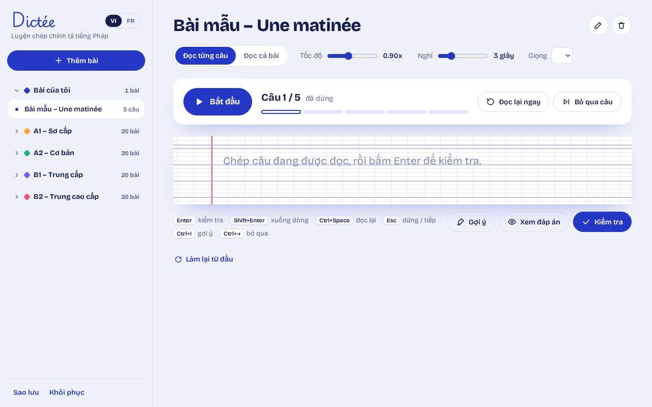Click the trash delete icon for the lesson

pos(621,25)
